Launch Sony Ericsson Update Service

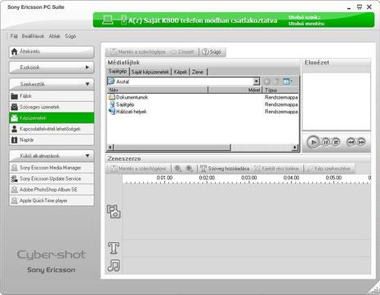51,178
